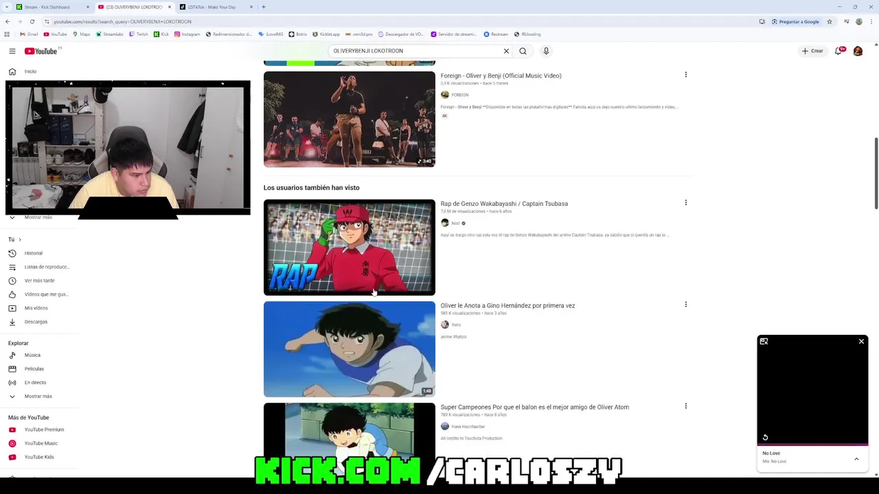Screen dimensions: 879x494
Task: Open Ver más tarde in sidebar
Action: coord(39,281)
